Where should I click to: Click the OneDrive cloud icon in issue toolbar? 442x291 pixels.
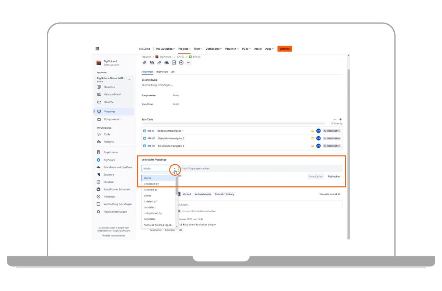[x=166, y=63]
